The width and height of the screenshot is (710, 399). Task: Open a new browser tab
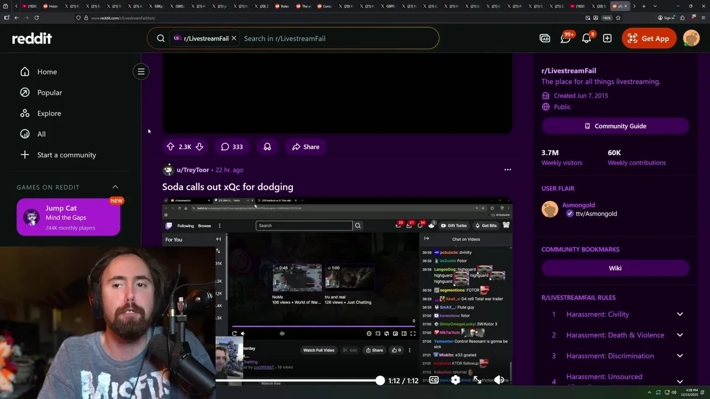coord(643,6)
